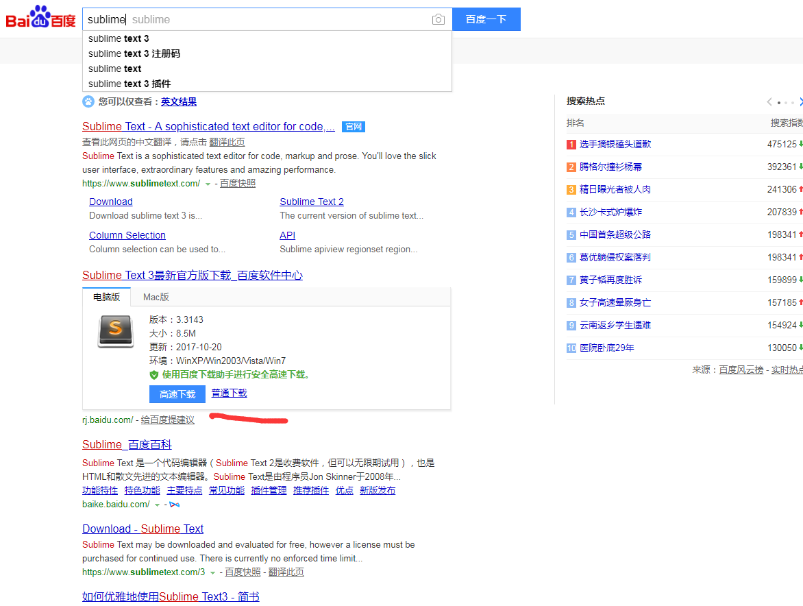
Task: Open hot topic 黄子韬再度胜诉
Action: coord(610,280)
